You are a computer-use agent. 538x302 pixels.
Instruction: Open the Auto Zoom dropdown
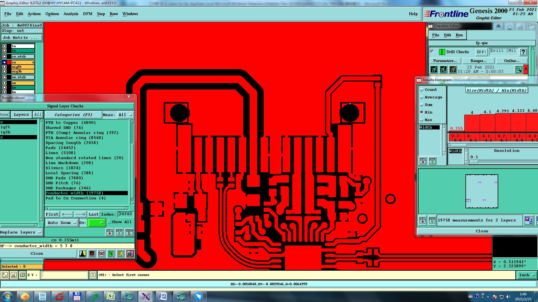click(62, 223)
